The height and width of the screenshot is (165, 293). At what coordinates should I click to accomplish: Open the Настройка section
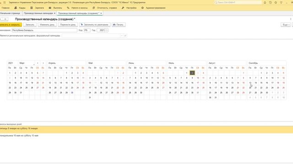(129, 8)
